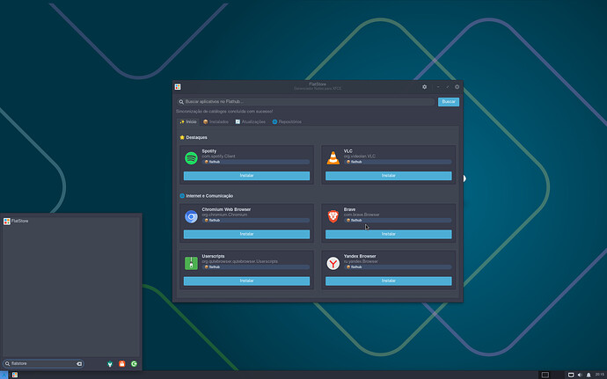Click the com.spotify.Client app ID text
The width and height of the screenshot is (607, 379).
point(218,157)
